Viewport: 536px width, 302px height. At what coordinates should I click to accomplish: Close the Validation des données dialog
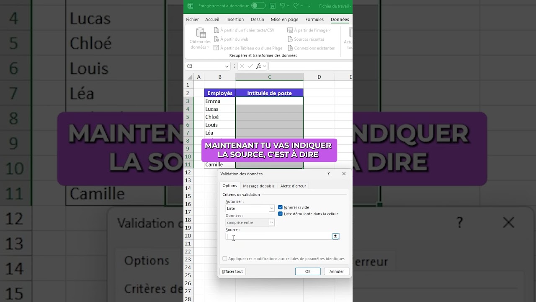pos(344,174)
